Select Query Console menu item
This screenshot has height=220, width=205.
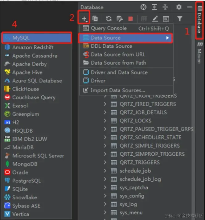[x=126, y=29]
